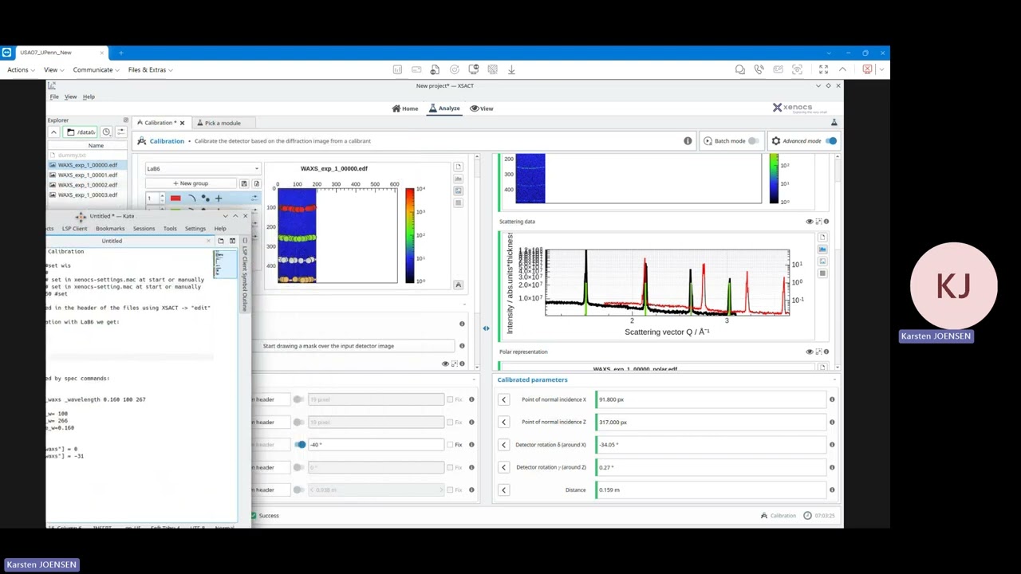The image size is (1021, 574).
Task: Select the points tool in group 1
Action: (x=205, y=199)
